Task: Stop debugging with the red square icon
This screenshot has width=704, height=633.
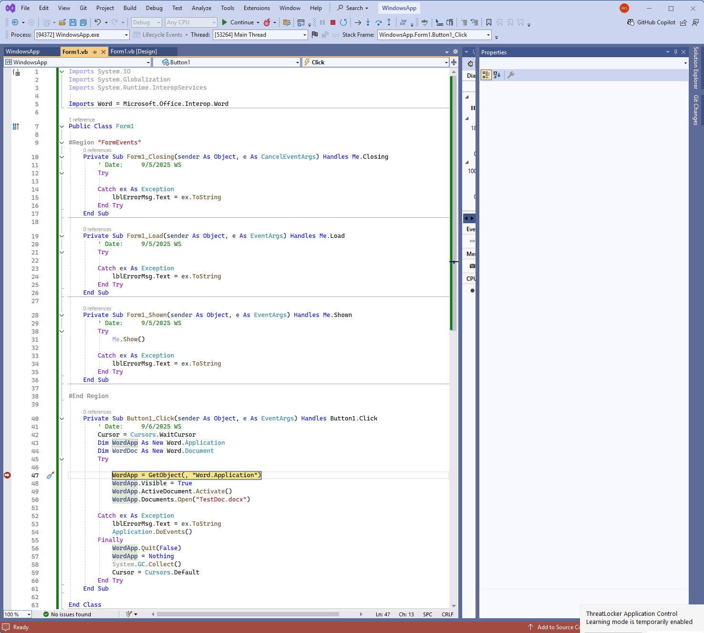Action: 333,22
